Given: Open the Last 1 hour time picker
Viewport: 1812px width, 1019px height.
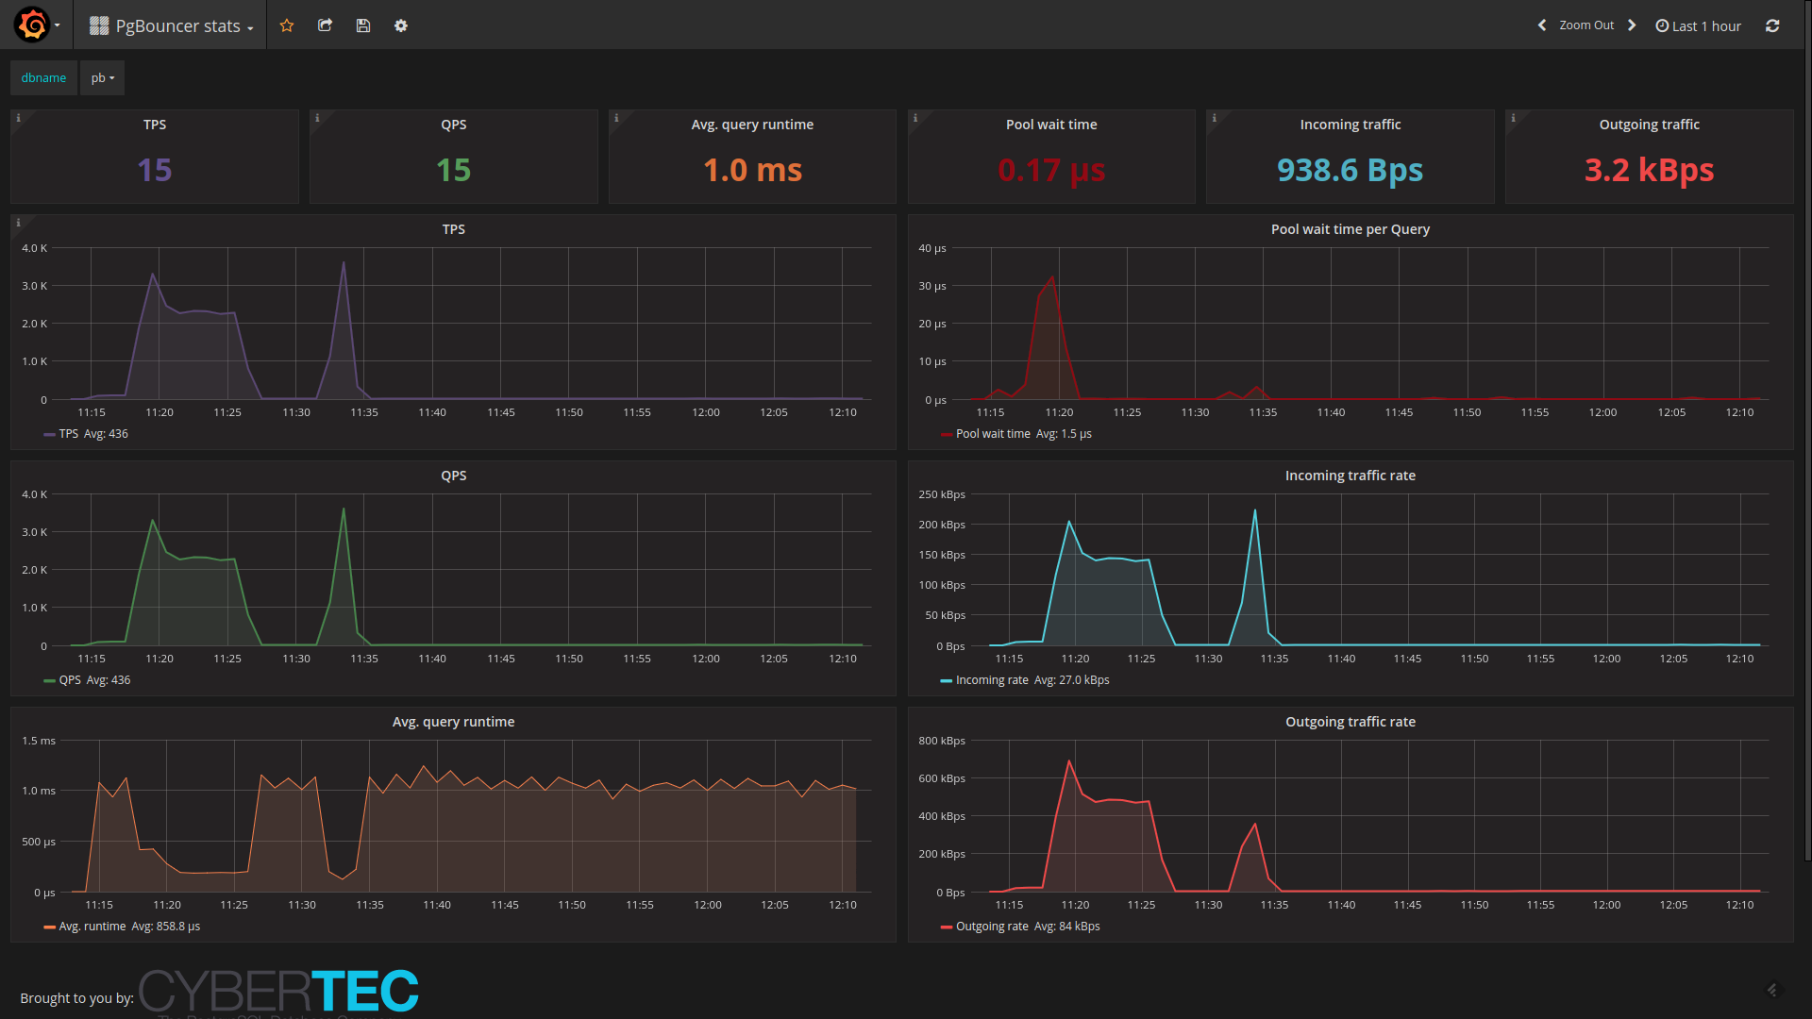Looking at the screenshot, I should [1699, 25].
